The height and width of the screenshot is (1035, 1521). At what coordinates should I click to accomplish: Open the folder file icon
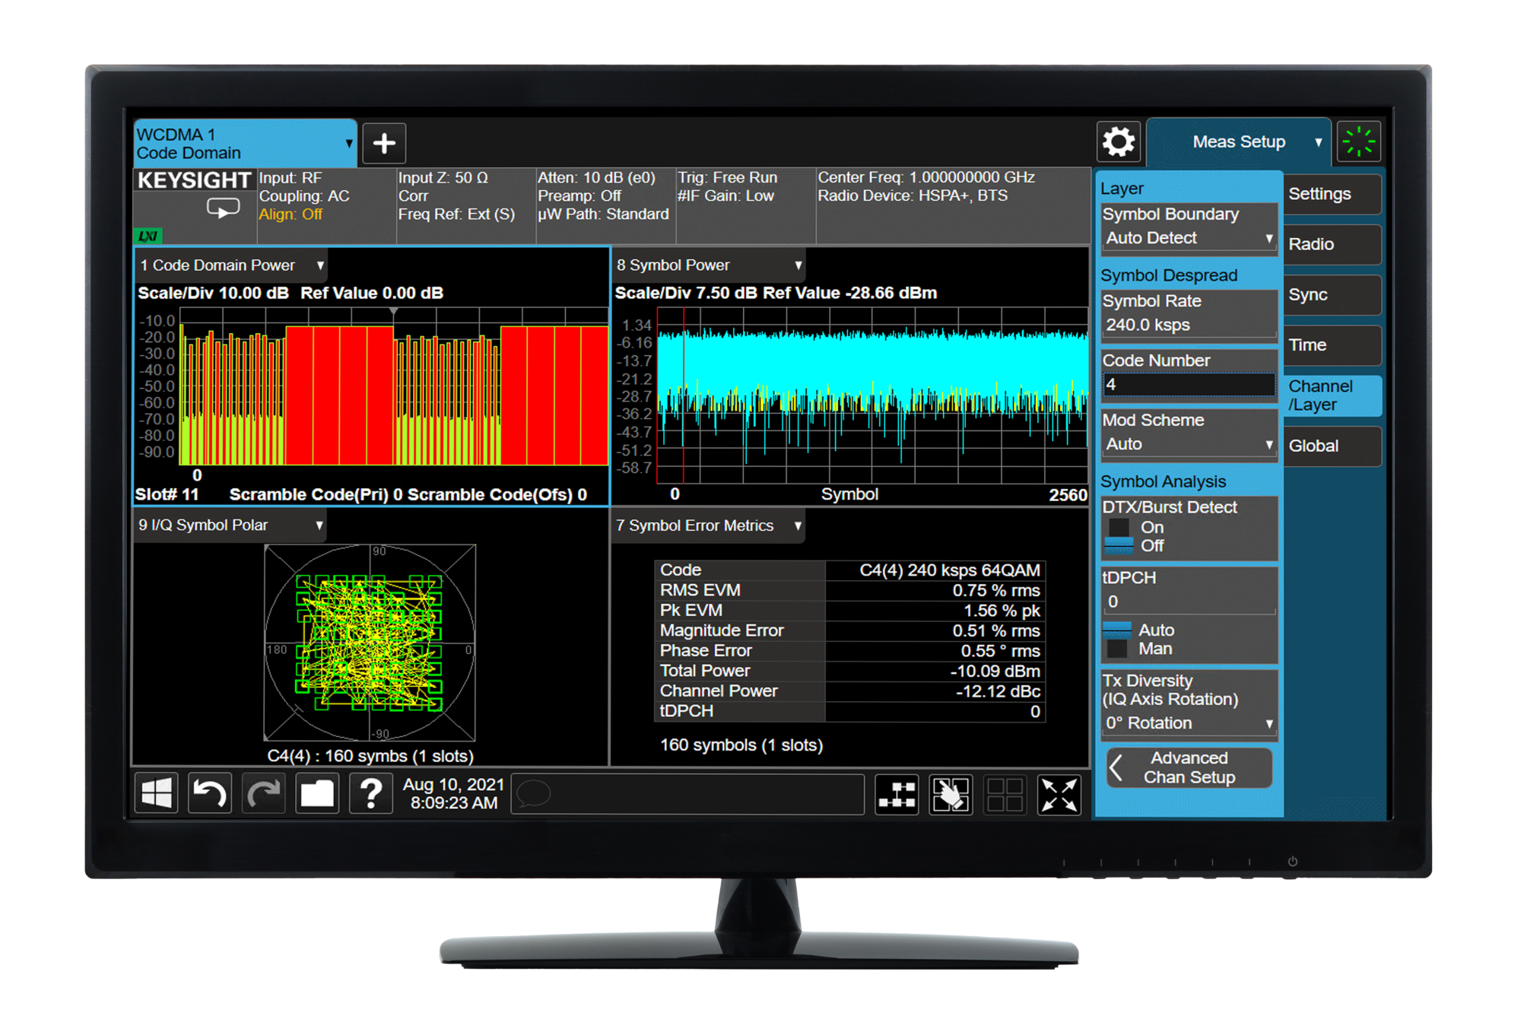click(x=317, y=794)
